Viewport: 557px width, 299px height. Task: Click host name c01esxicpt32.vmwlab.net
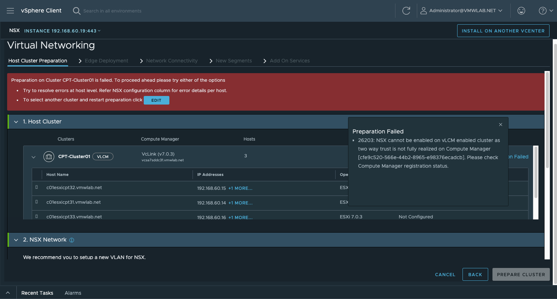point(74,188)
